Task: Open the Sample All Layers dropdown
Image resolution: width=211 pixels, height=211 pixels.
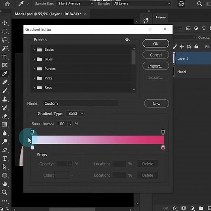Action: tap(141, 4)
